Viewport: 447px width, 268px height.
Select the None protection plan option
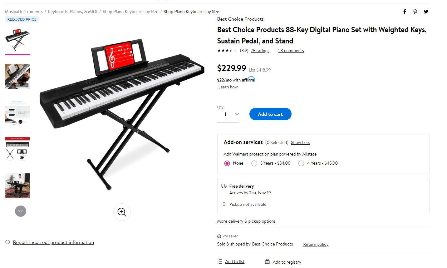pyautogui.click(x=227, y=163)
